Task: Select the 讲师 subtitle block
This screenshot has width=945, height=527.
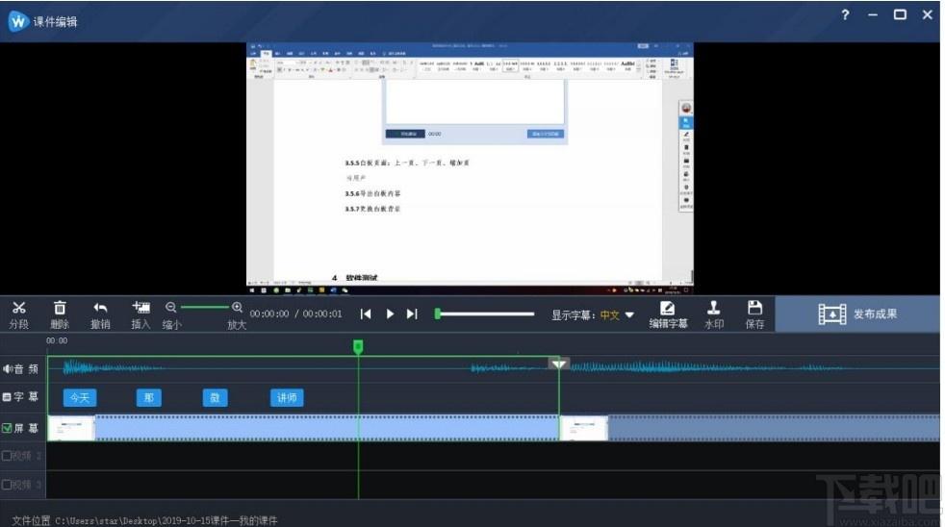Action: tap(286, 397)
